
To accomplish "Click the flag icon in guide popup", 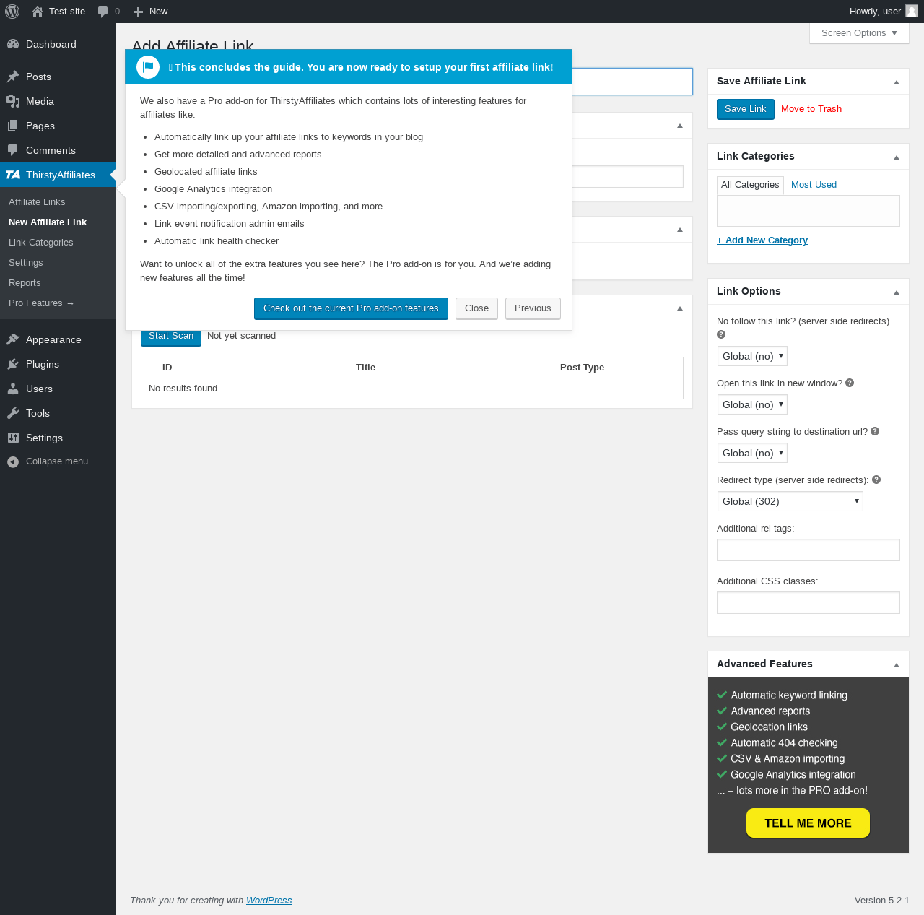I will [148, 67].
